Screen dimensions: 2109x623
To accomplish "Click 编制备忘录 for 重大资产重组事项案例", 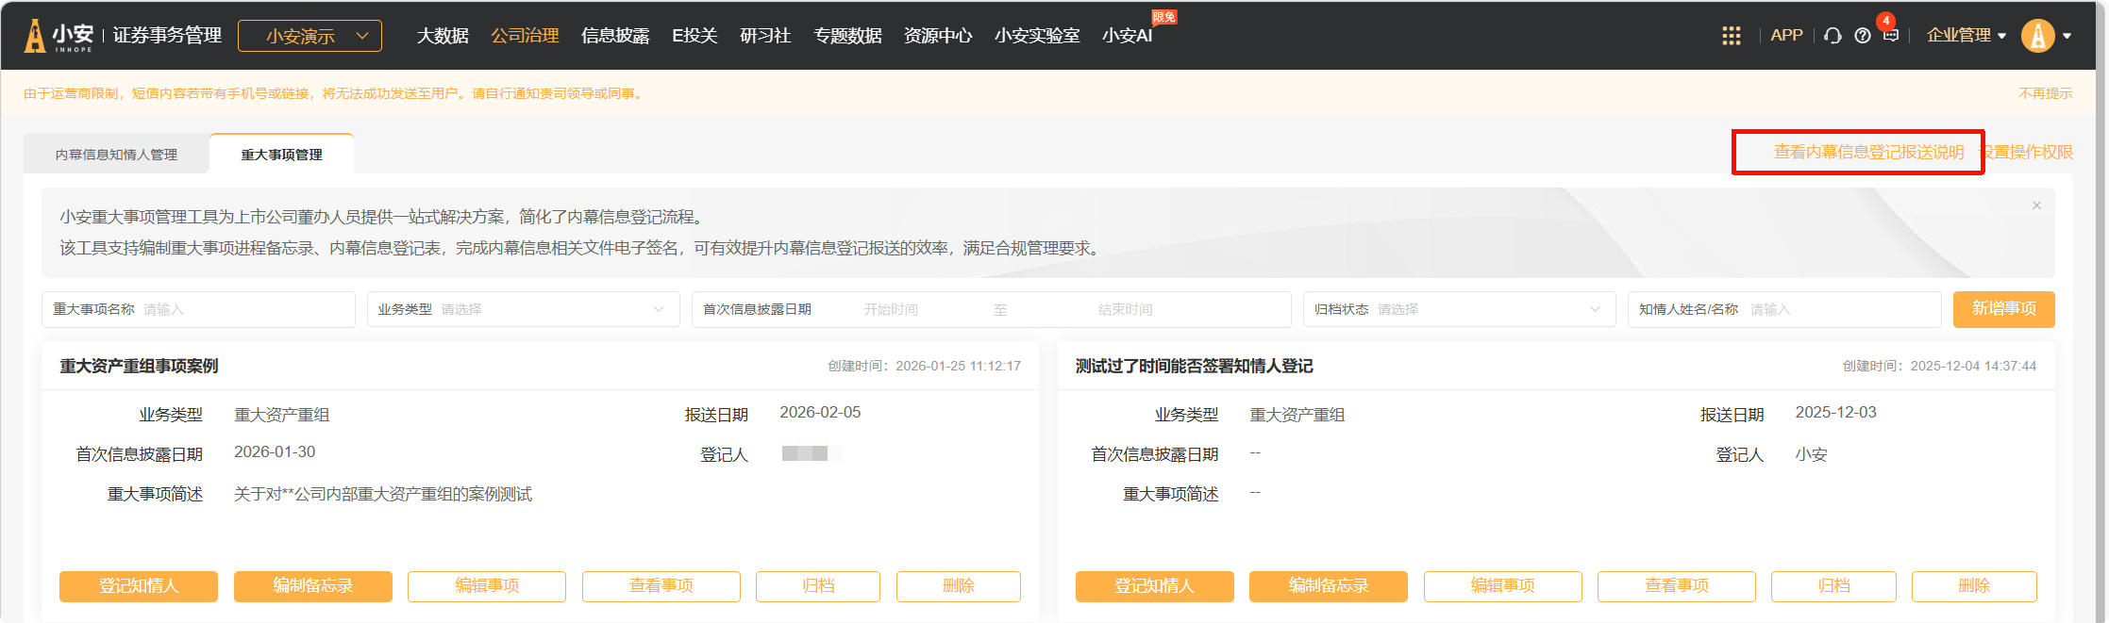I will [313, 586].
